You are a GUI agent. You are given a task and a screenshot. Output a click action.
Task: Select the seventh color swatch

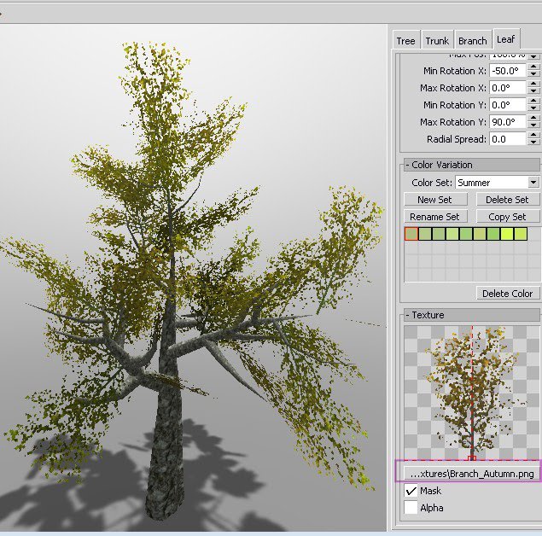[x=493, y=234]
